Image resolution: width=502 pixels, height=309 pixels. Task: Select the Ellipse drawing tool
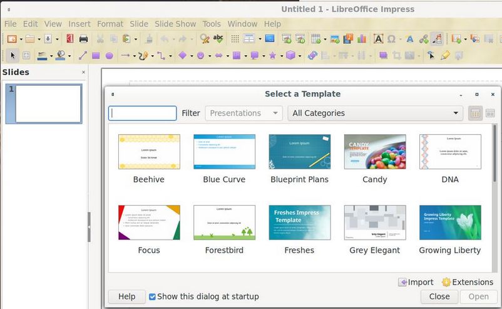point(109,56)
